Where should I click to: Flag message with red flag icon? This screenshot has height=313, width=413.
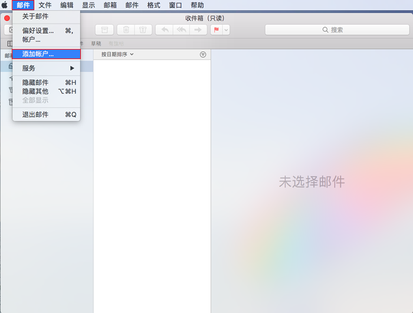tap(216, 30)
